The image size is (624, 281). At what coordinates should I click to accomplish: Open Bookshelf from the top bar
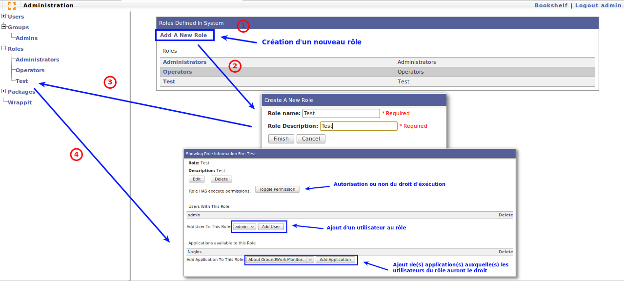click(551, 5)
